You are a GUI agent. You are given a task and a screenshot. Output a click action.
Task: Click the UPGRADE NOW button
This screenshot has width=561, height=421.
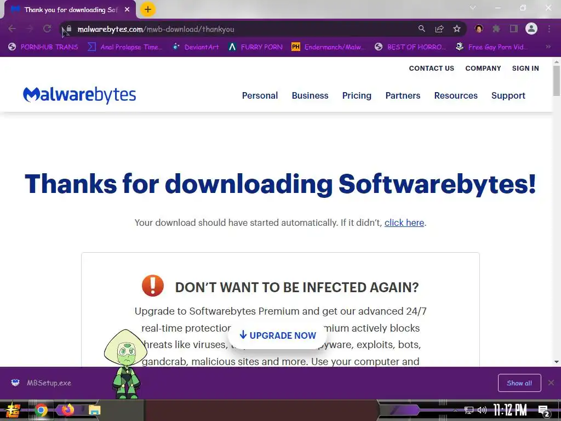[278, 335]
